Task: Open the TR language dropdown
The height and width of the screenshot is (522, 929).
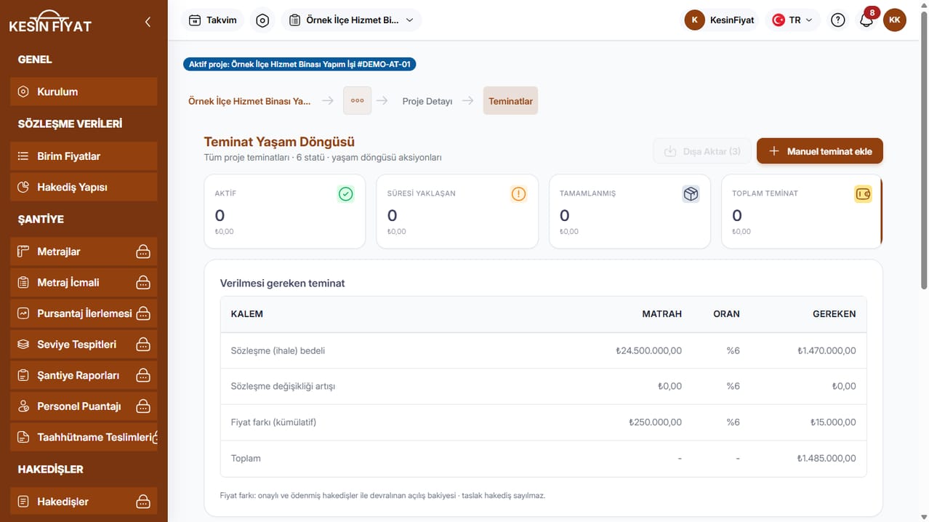Action: click(x=792, y=20)
